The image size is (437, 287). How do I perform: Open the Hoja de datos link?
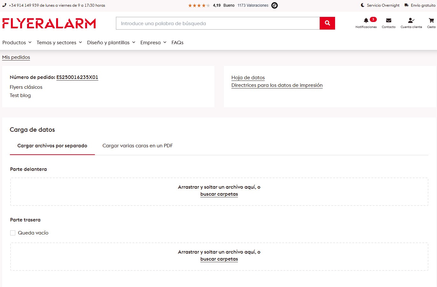[x=248, y=78]
